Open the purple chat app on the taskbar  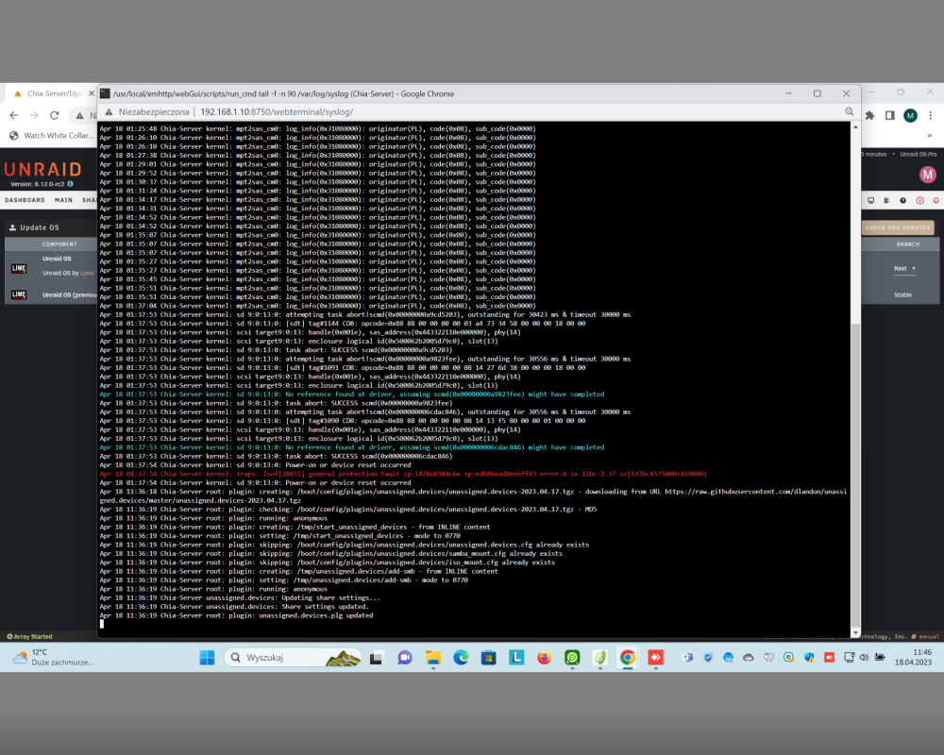[405, 658]
